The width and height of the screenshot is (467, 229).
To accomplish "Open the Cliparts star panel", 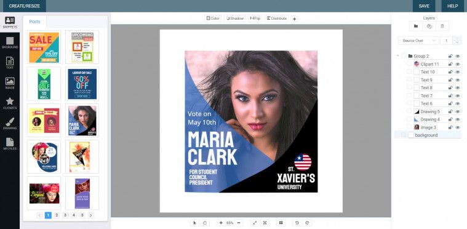I will pos(9,103).
